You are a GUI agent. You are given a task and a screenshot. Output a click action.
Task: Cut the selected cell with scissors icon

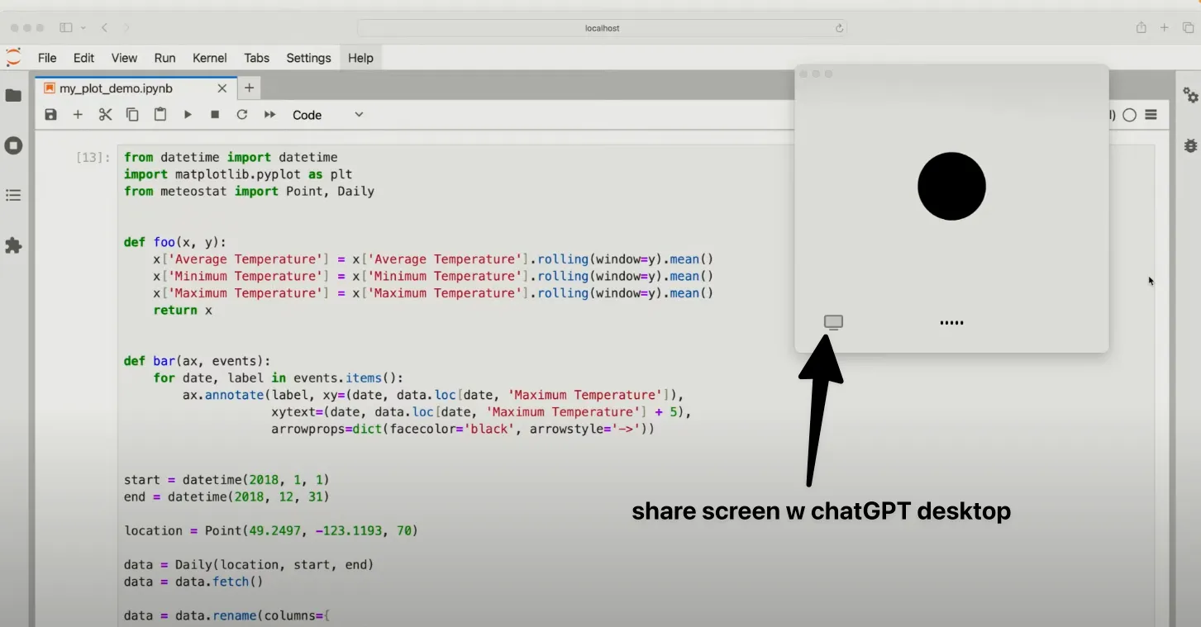point(105,115)
